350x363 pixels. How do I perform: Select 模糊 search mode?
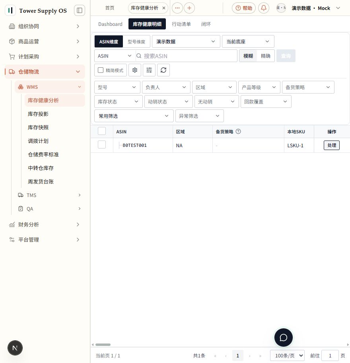pos(248,56)
